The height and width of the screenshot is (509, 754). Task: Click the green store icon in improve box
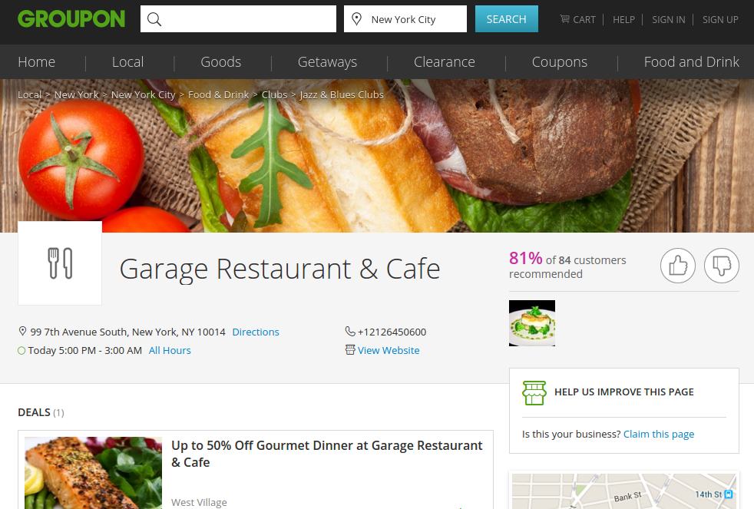point(534,392)
